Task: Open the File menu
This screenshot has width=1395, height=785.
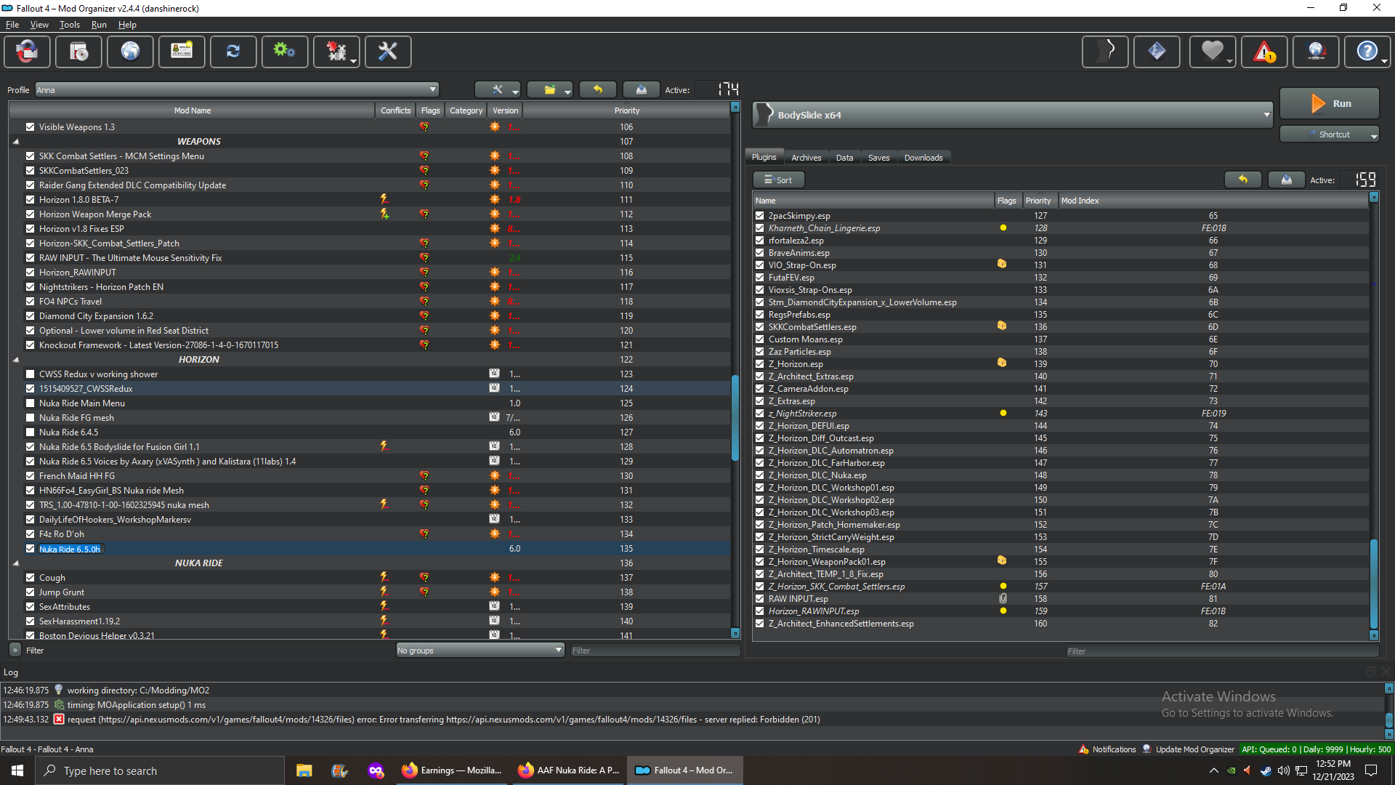Action: 12,24
